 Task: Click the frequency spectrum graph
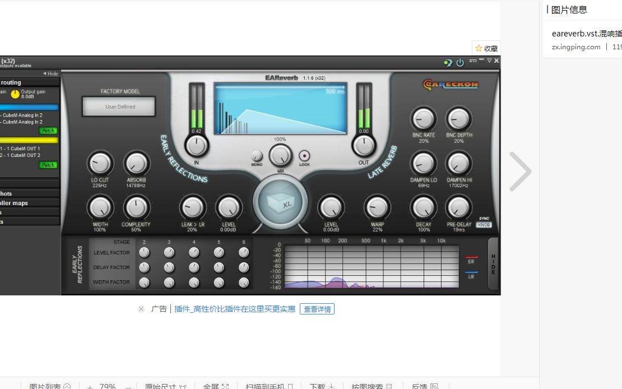[x=372, y=266]
